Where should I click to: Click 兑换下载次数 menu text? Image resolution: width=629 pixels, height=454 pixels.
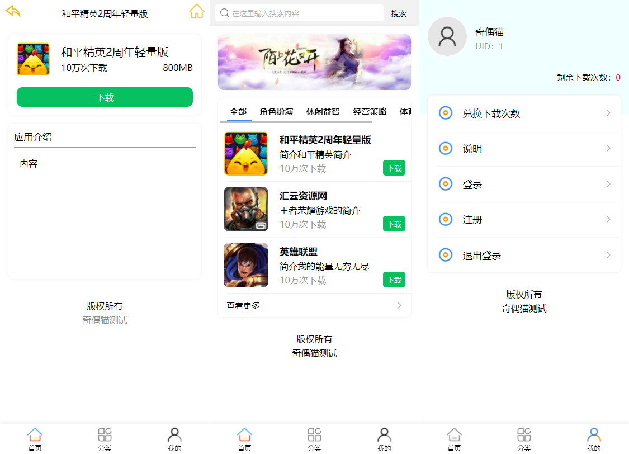[491, 114]
